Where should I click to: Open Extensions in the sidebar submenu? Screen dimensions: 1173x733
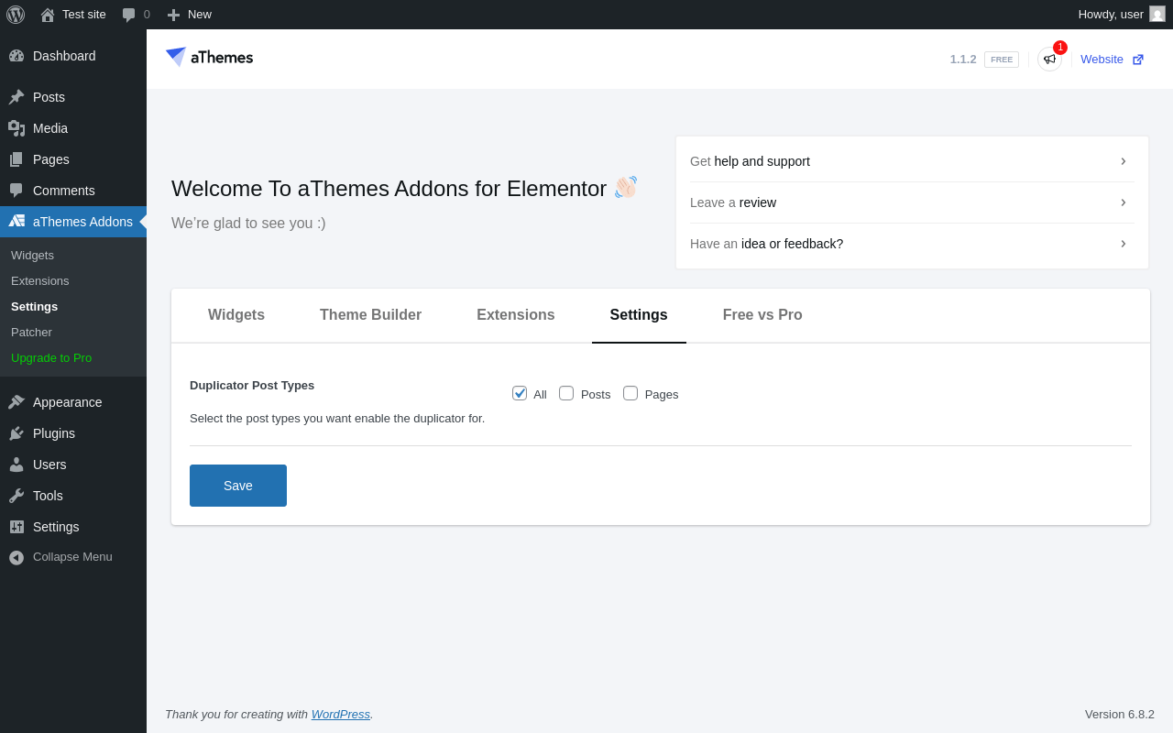[40, 280]
